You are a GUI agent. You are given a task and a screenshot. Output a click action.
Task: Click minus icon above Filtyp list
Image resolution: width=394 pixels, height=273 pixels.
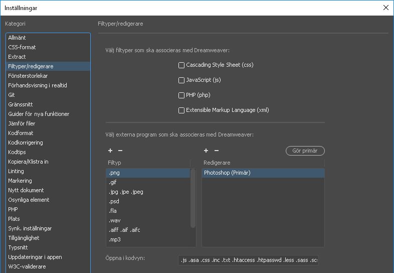click(120, 151)
